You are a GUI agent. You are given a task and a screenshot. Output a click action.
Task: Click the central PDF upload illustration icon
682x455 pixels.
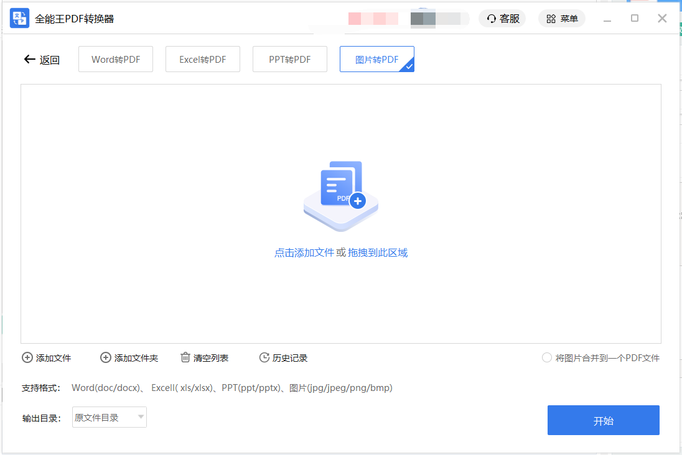[341, 195]
